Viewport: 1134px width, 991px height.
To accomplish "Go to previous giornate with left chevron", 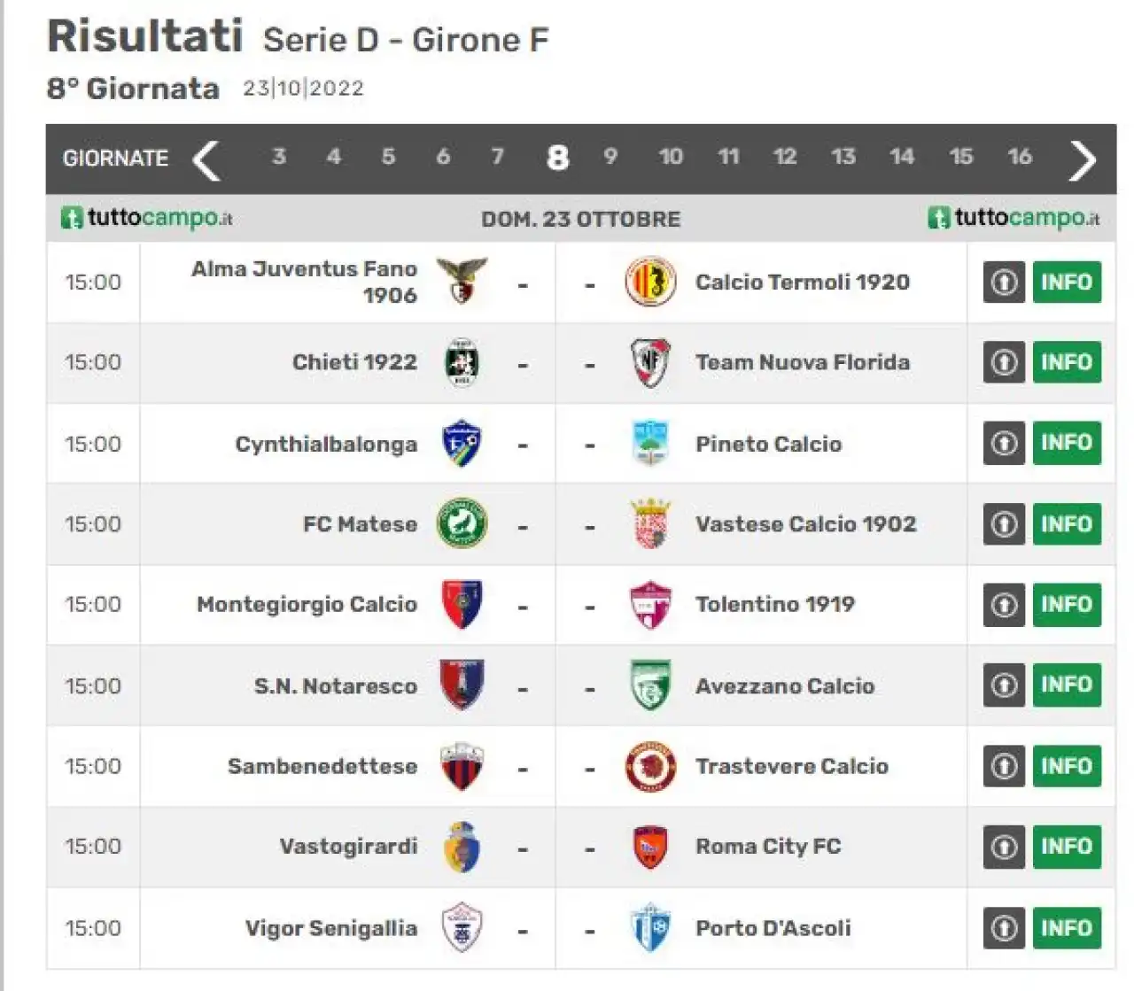I will tap(206, 159).
